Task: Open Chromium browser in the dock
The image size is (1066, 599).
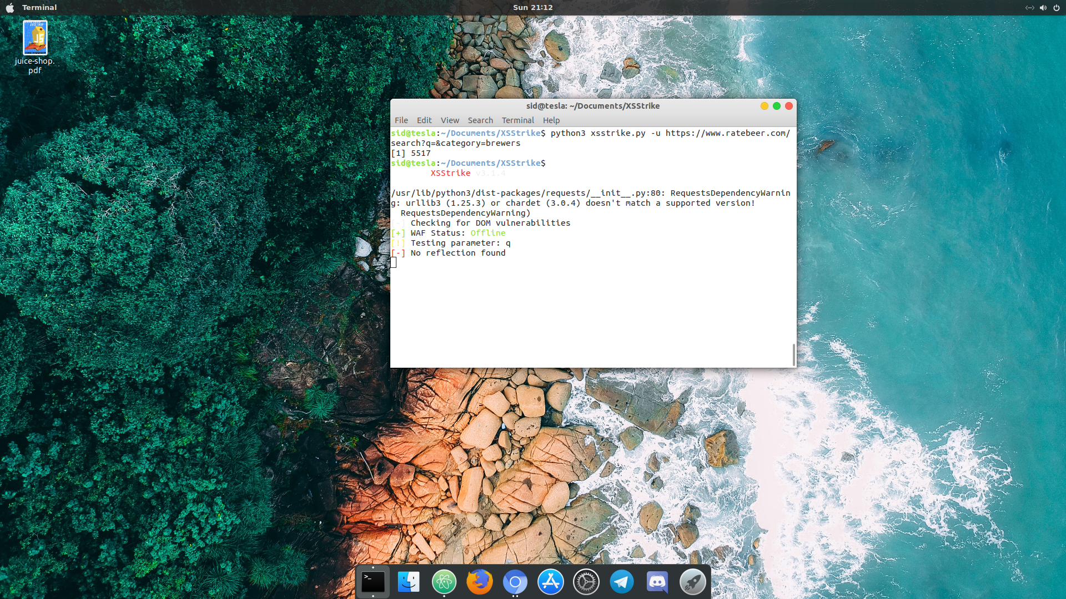Action: coord(515,582)
